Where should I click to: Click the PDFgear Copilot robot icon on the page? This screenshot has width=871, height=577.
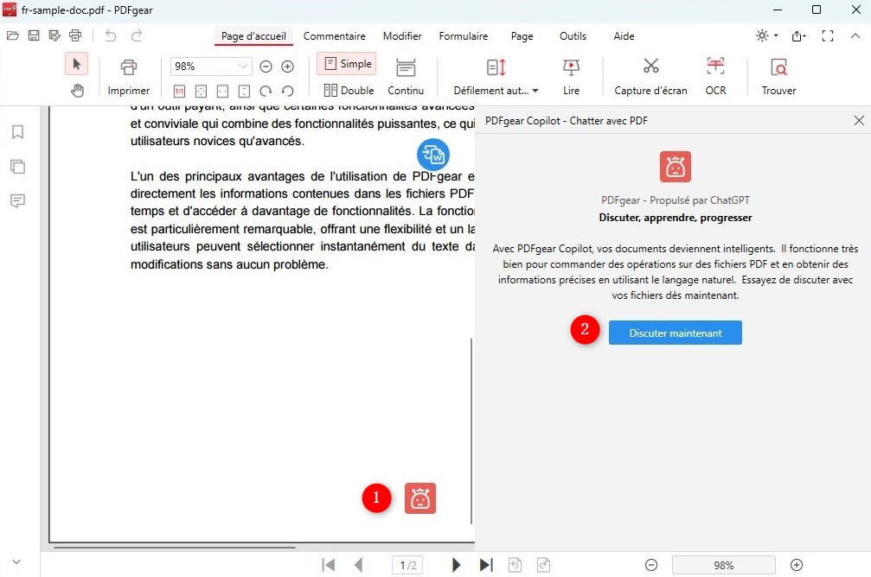(x=420, y=498)
